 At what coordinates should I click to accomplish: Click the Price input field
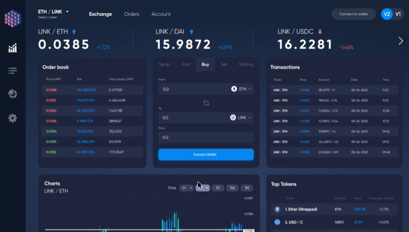click(206, 137)
